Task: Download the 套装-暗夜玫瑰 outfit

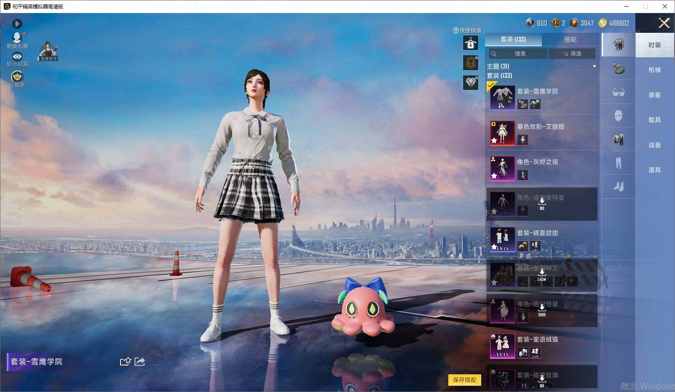Action: pyautogui.click(x=542, y=380)
